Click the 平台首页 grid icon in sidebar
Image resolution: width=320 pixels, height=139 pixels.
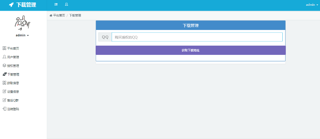pyautogui.click(x=4, y=48)
